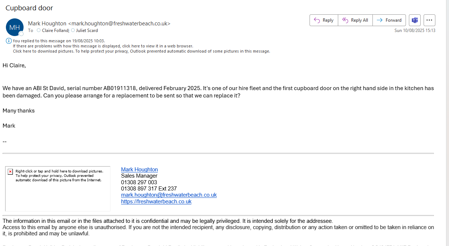Image resolution: width=449 pixels, height=246 pixels.
Task: Click the Reply All double-arrow icon
Action: pos(345,20)
